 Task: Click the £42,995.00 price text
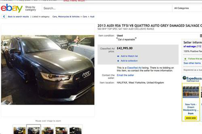point(125,48)
